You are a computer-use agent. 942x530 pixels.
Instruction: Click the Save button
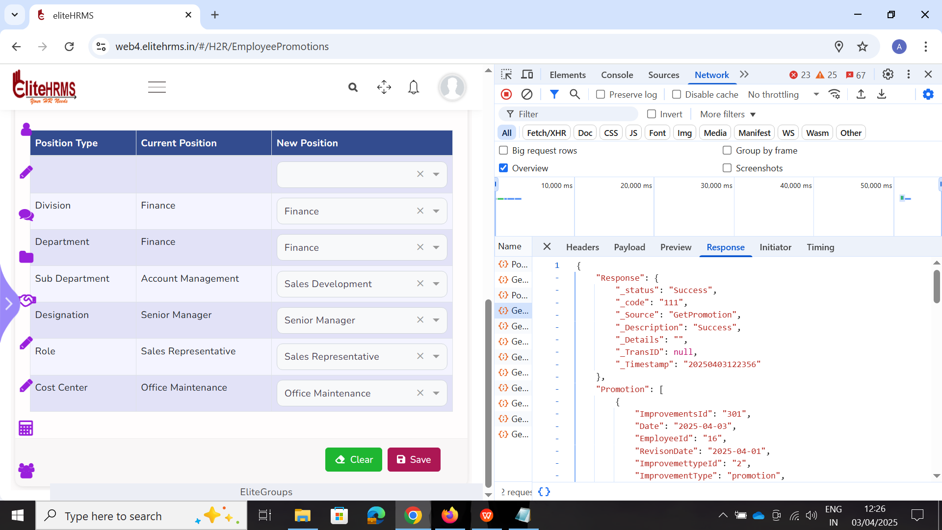click(414, 459)
